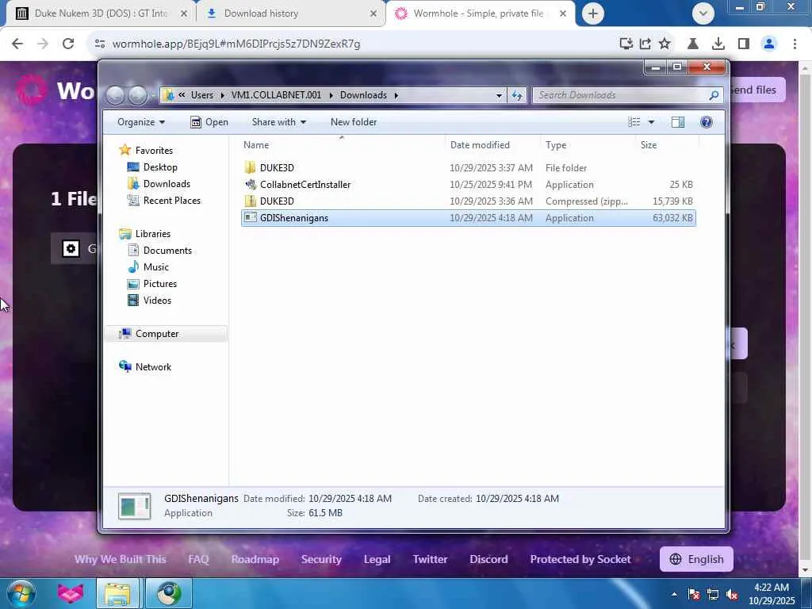Screen dimensions: 812x609
Task: Select the DUKE3D file folder
Action: tap(469, 168)
